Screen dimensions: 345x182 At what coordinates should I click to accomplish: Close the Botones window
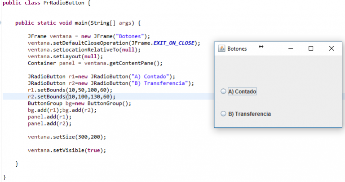pyautogui.click(x=332, y=48)
